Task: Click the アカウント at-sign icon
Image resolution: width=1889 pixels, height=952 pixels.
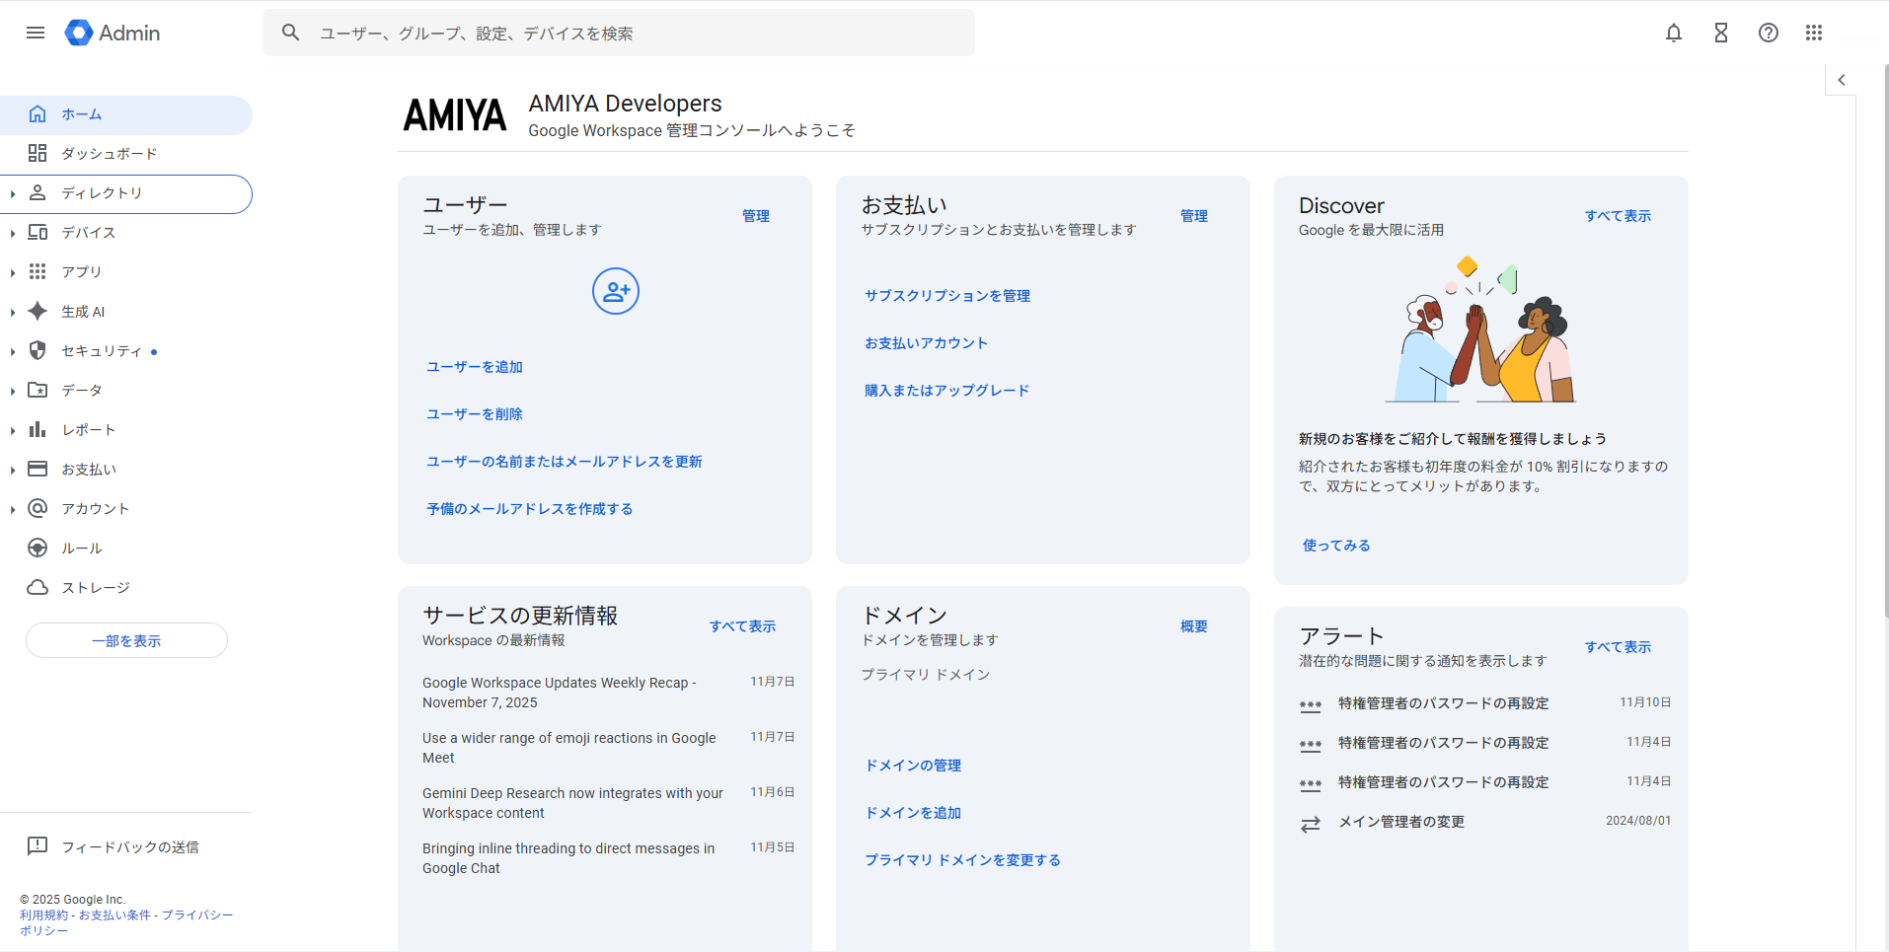Action: 38,508
